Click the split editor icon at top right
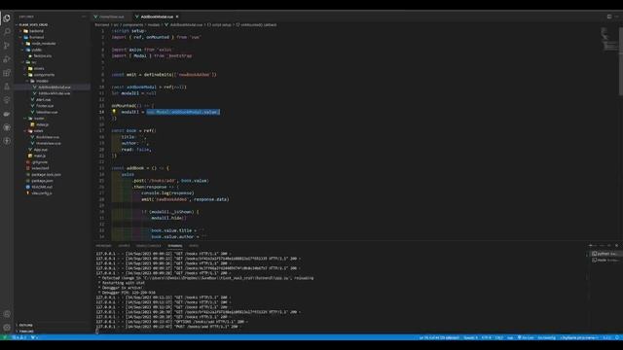 (609, 17)
